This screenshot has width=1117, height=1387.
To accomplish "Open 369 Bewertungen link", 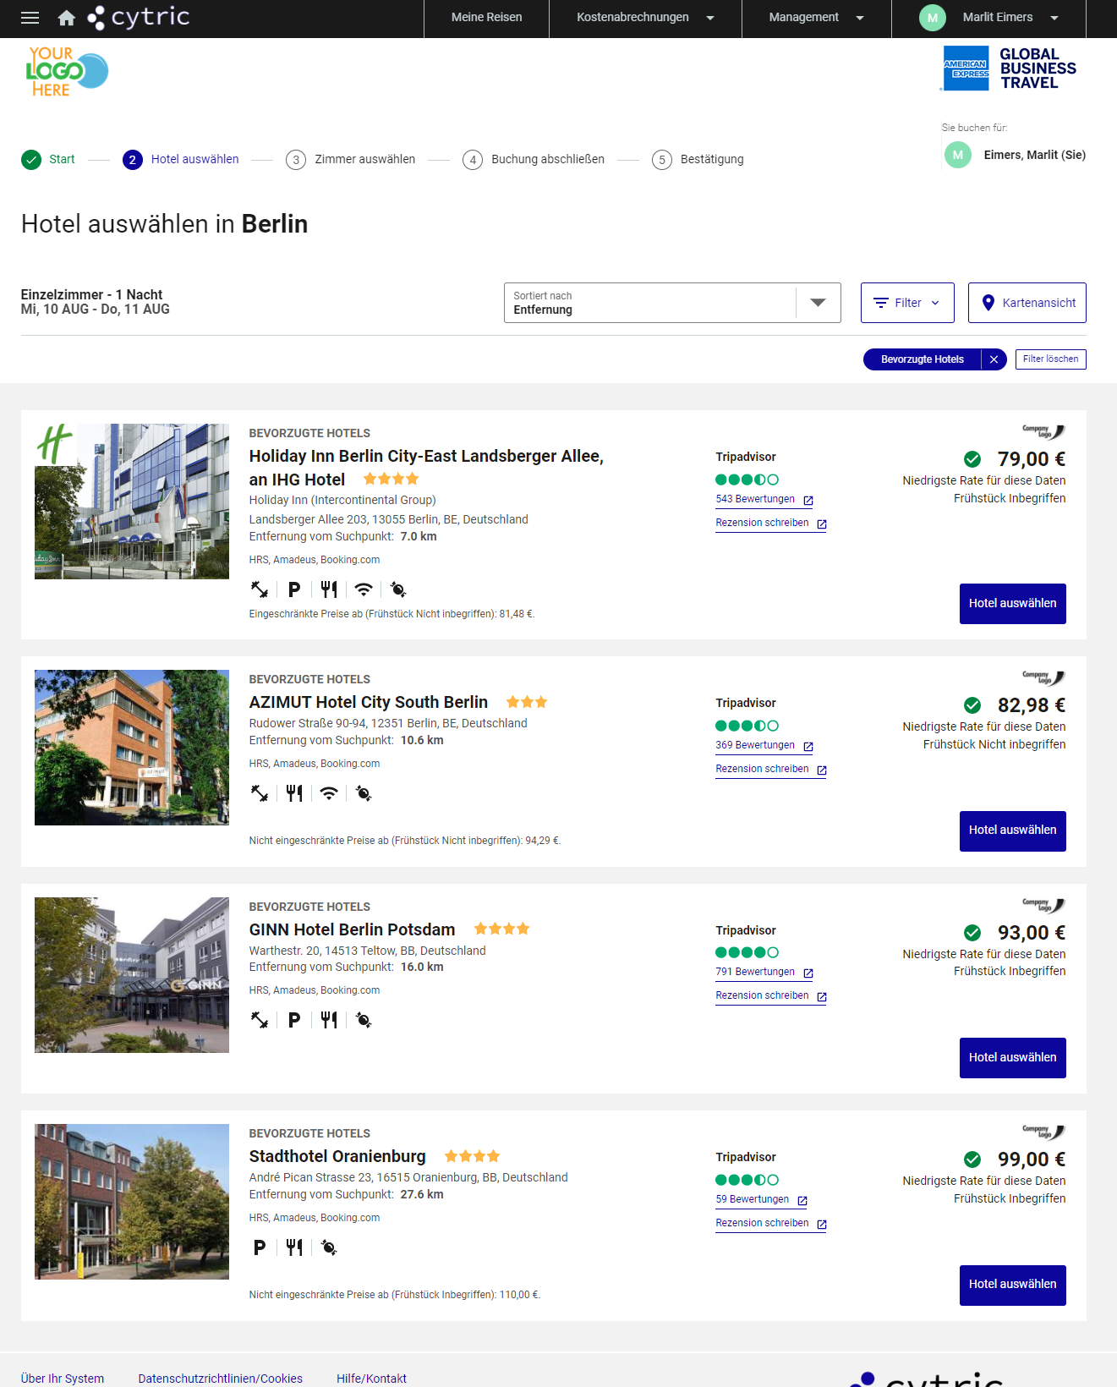I will point(764,746).
